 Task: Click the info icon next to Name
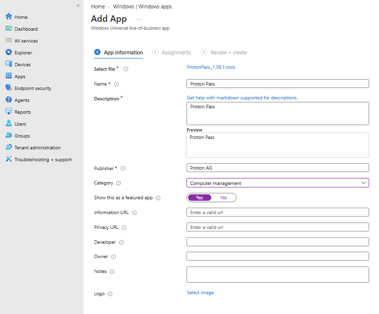click(116, 84)
